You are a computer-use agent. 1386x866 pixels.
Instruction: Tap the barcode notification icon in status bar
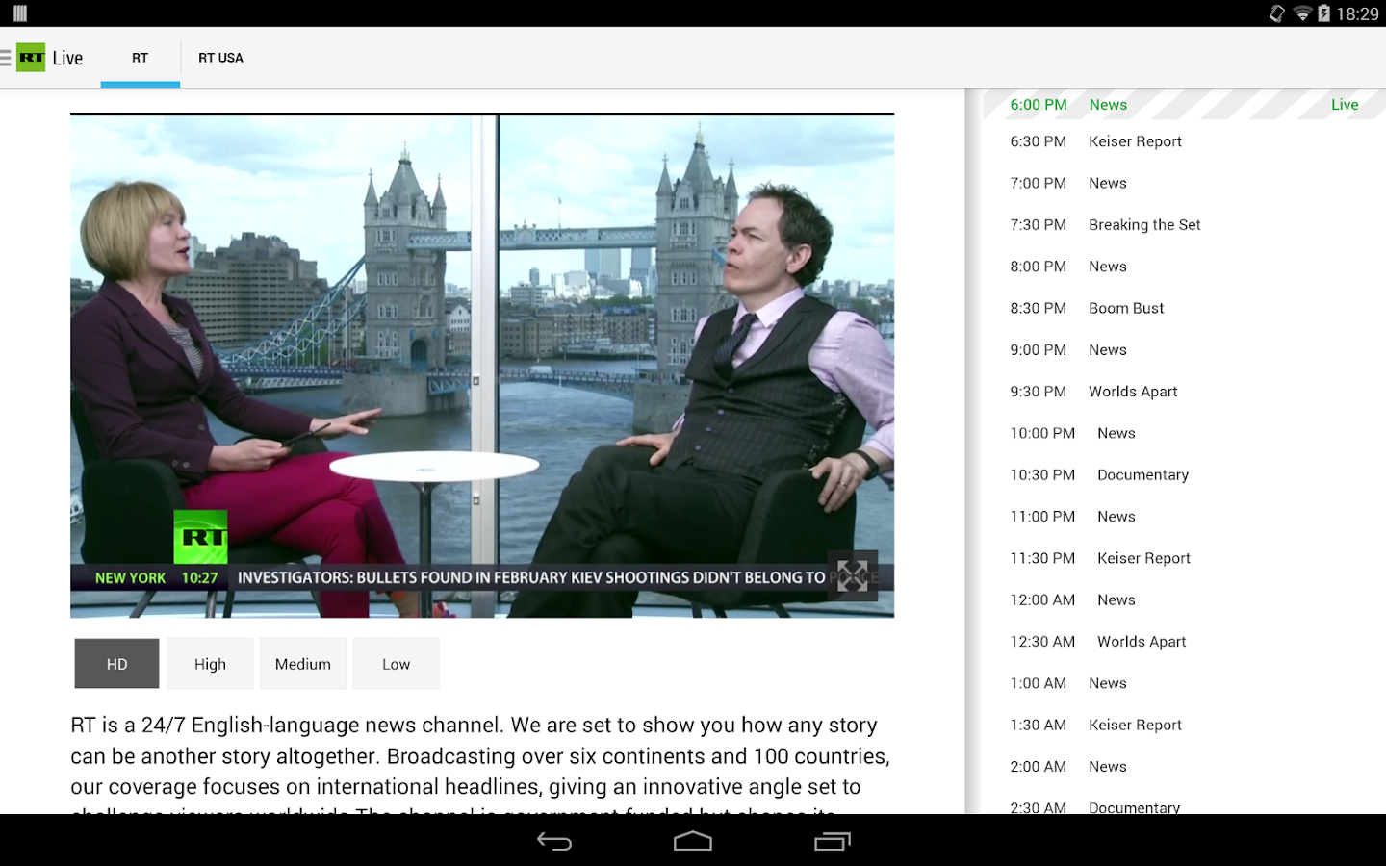click(x=20, y=13)
